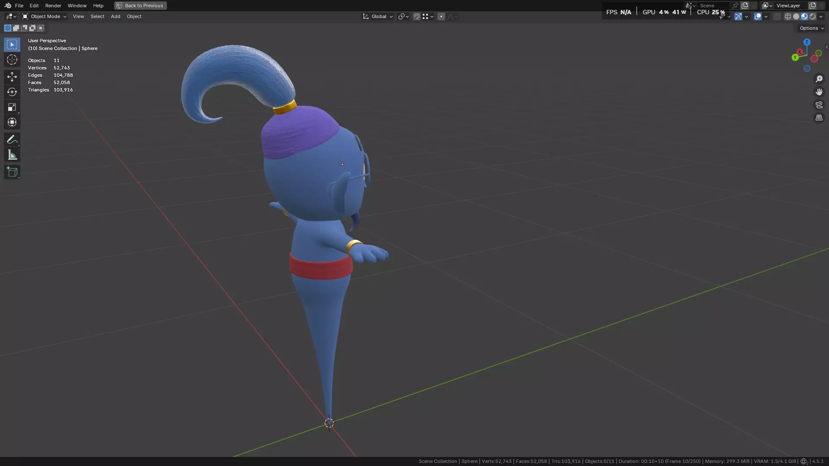The height and width of the screenshot is (466, 829).
Task: Switch perspective/orthographic grid icon
Action: (x=819, y=118)
